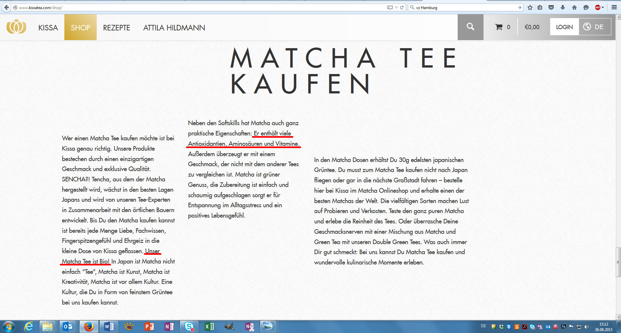Image resolution: width=621 pixels, height=333 pixels.
Task: Click Dropbox tray icon
Action: 501,327
